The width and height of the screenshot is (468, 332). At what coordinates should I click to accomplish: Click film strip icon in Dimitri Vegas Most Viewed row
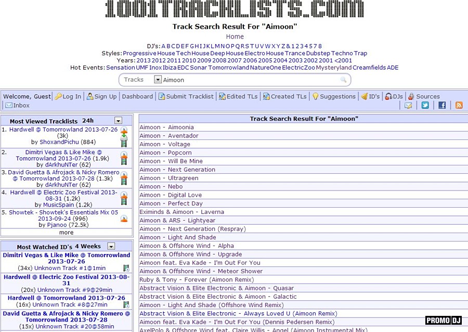tap(124, 161)
